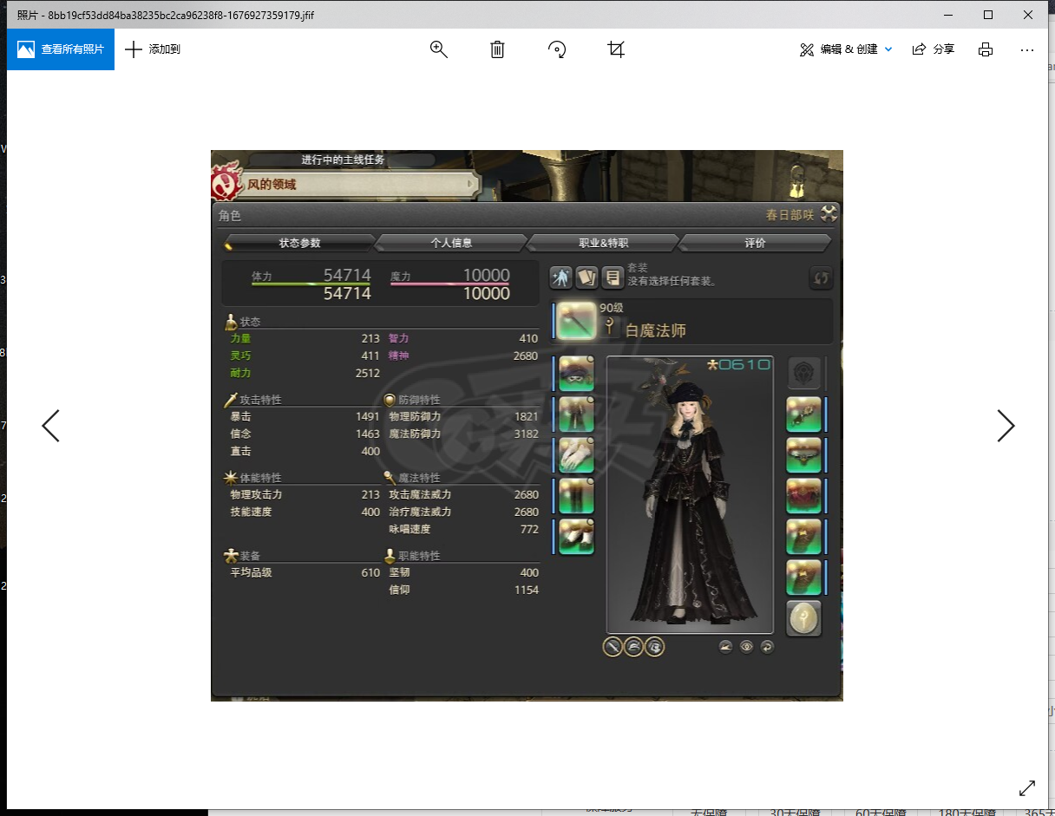Share the photo via 分享
The height and width of the screenshot is (816, 1055).
pos(934,49)
